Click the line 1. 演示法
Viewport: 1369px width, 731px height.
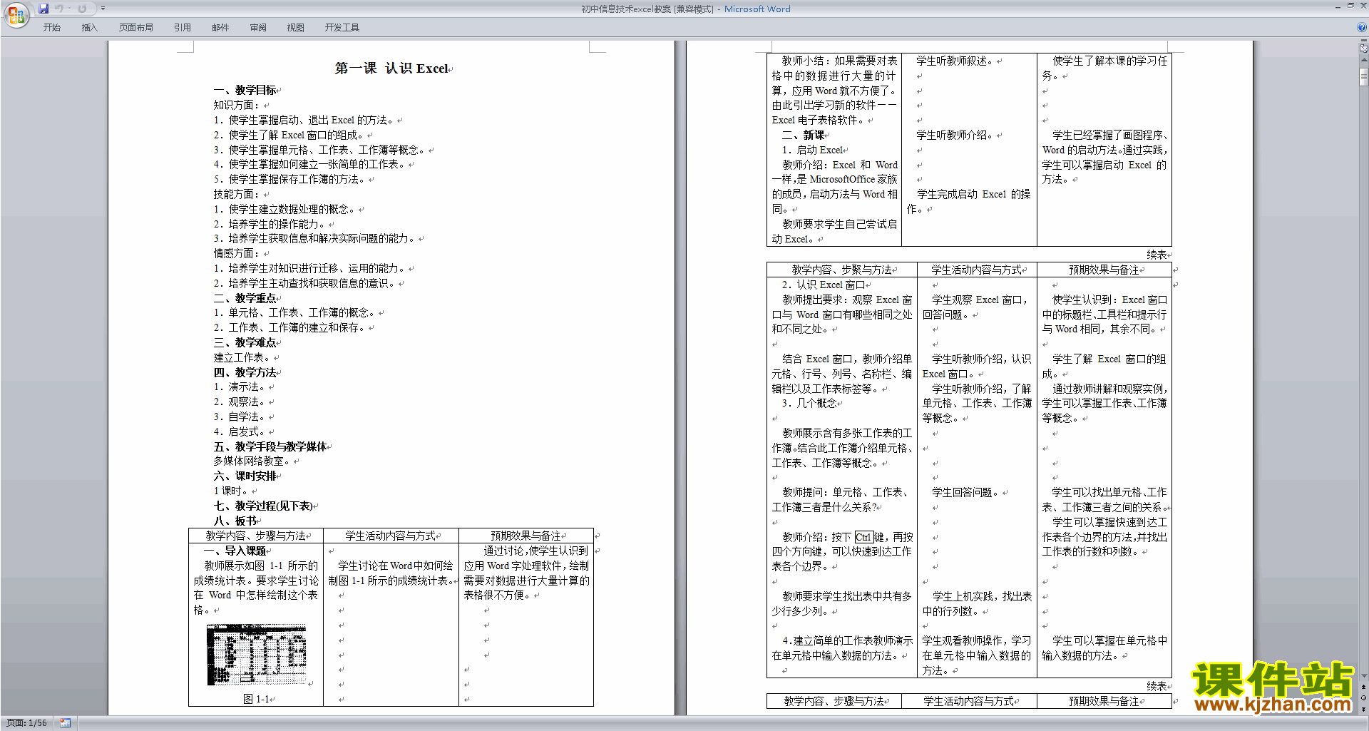240,387
